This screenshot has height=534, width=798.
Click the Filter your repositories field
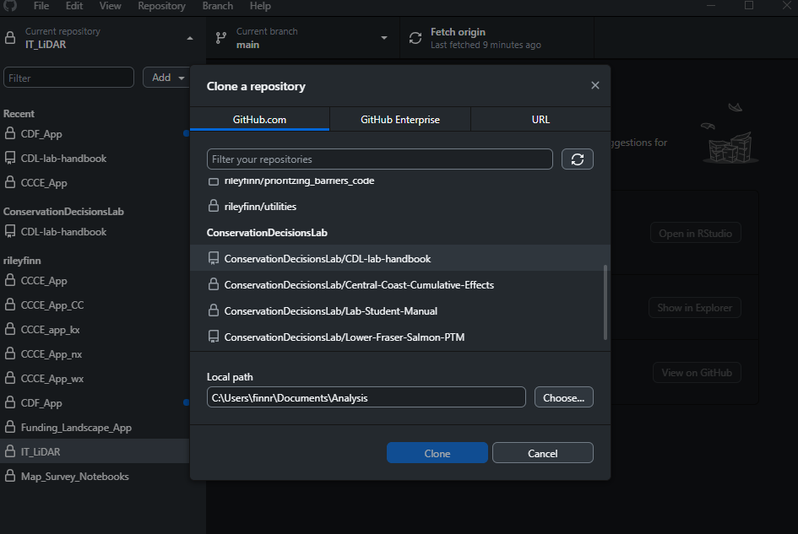(379, 159)
